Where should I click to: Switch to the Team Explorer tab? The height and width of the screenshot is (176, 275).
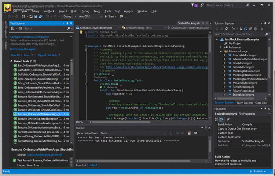tap(245, 103)
